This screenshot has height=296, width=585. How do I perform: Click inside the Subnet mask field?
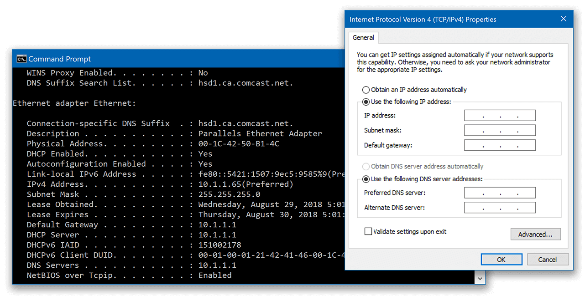pos(499,130)
